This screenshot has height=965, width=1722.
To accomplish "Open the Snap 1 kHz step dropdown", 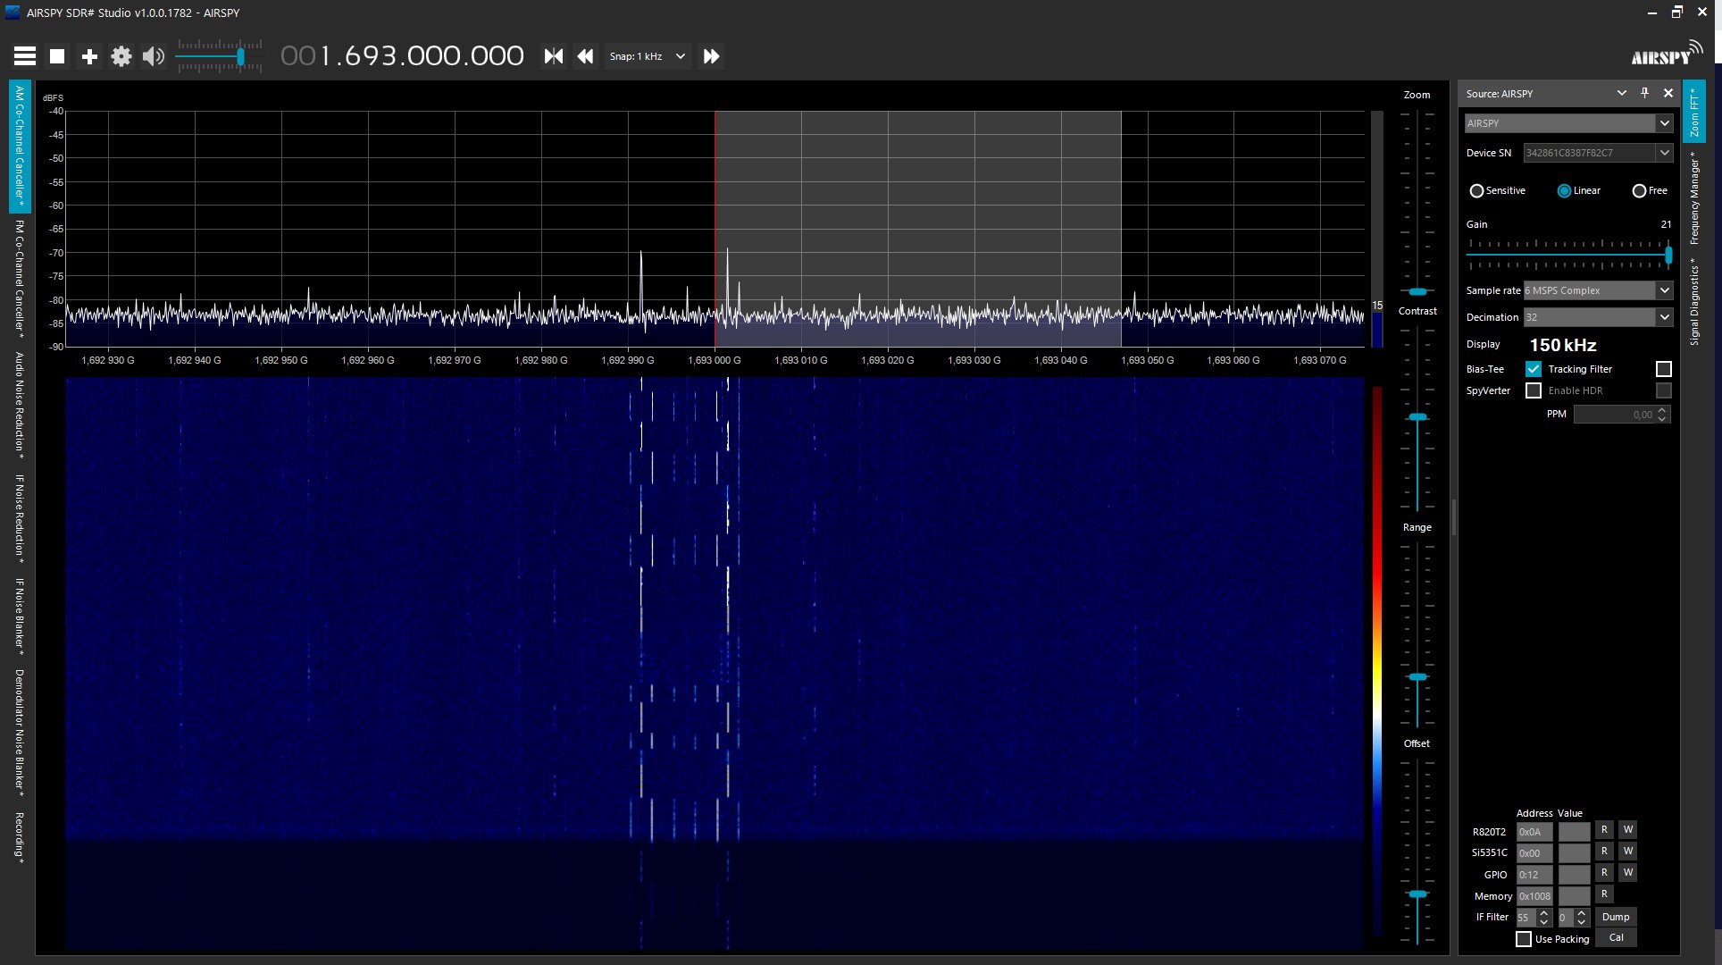I will (648, 56).
